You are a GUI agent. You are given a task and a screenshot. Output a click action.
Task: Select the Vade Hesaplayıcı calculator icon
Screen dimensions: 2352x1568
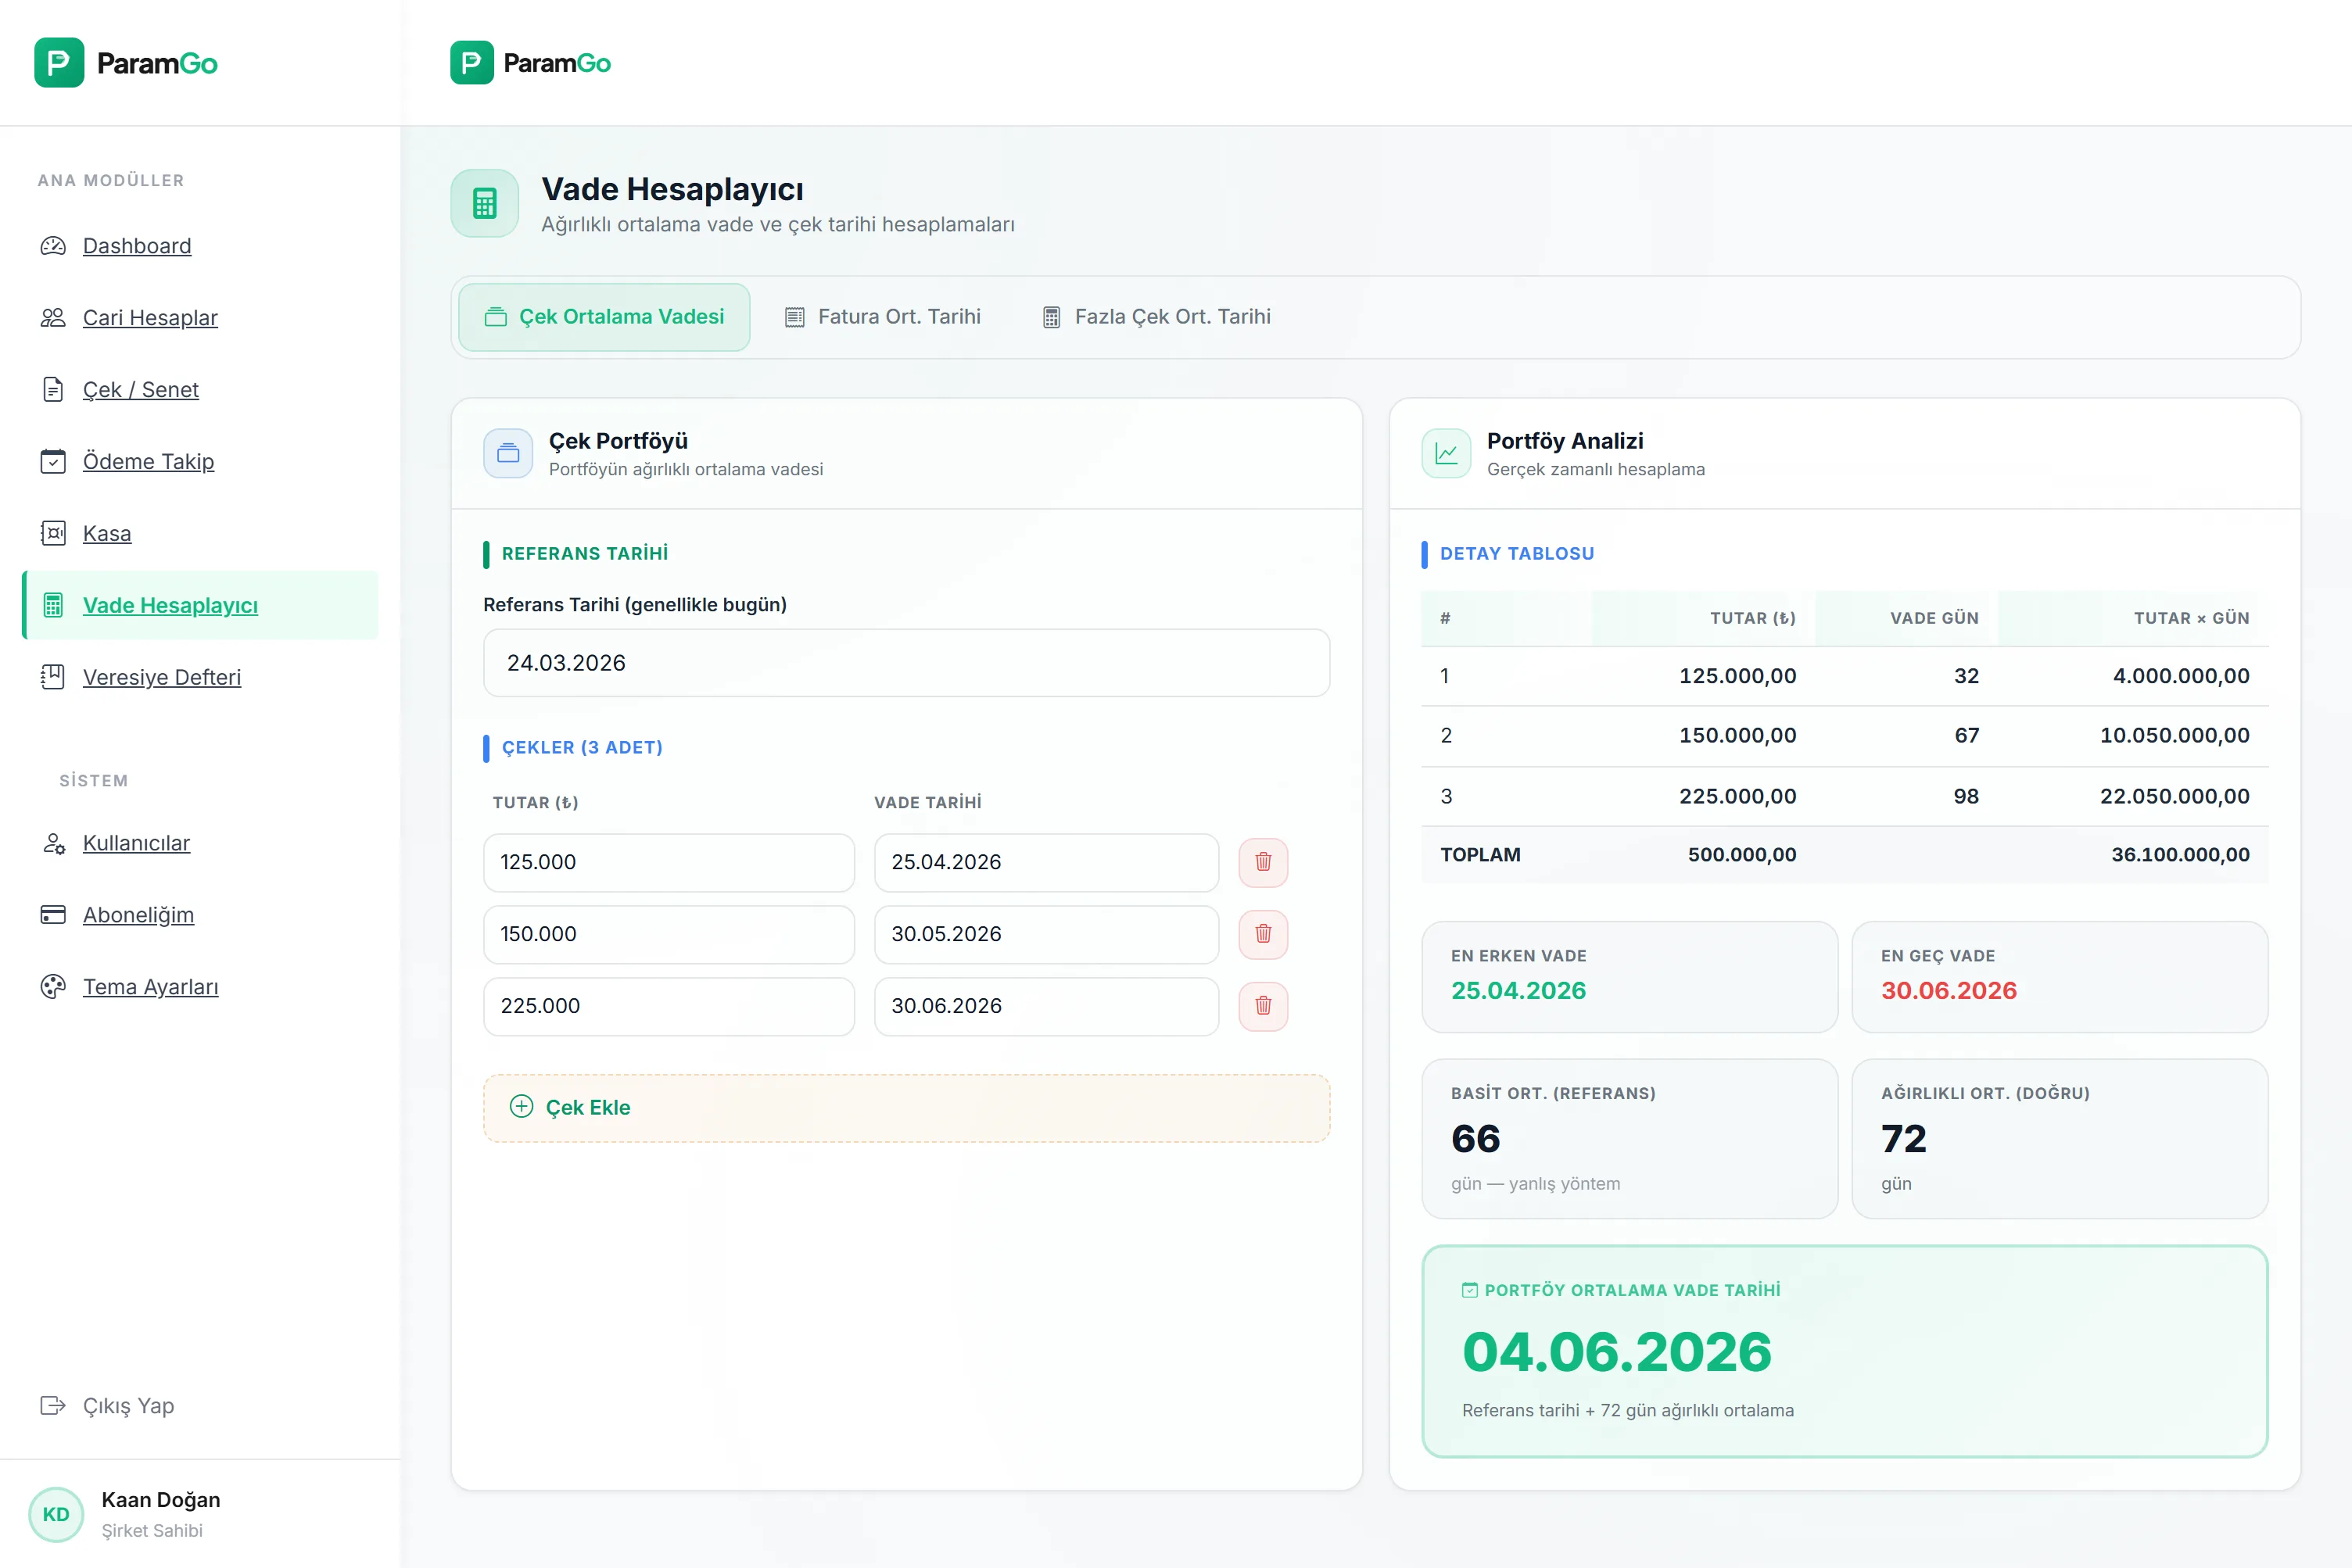point(53,605)
